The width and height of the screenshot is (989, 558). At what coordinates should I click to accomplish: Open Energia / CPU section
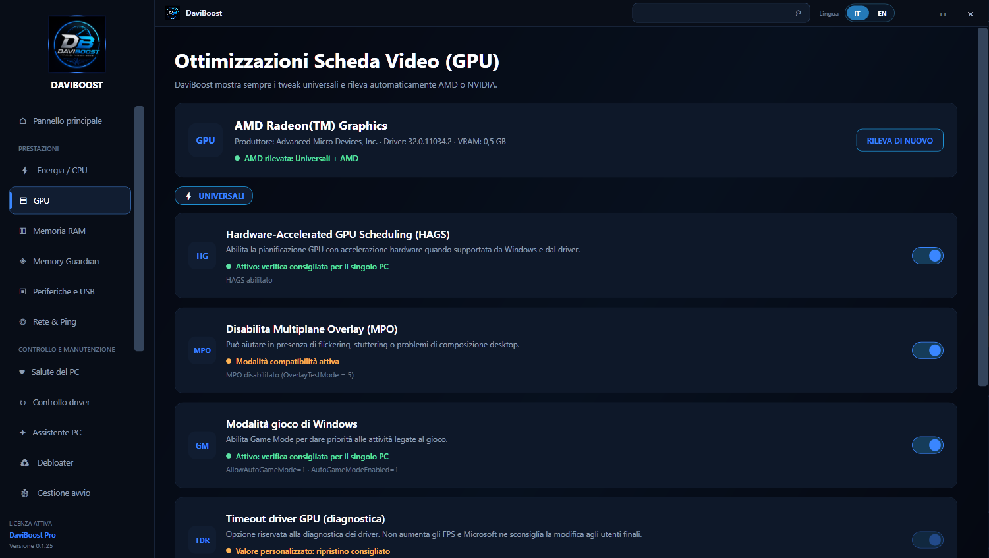(71, 171)
